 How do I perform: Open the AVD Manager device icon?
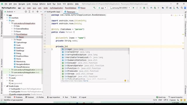(174, 8)
